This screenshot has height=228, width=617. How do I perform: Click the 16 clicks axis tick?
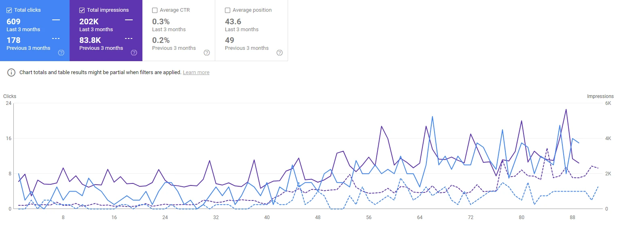click(8, 139)
